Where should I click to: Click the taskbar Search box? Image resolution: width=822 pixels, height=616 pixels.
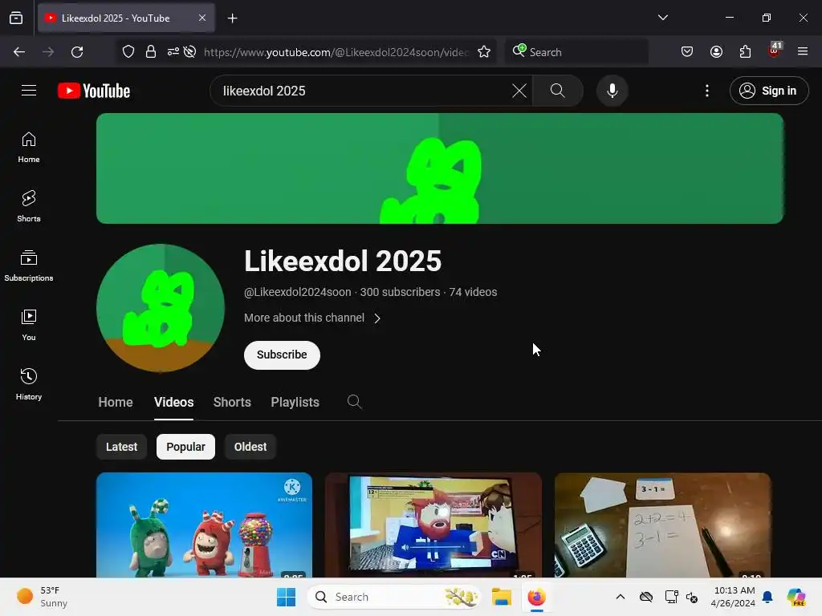click(x=393, y=597)
